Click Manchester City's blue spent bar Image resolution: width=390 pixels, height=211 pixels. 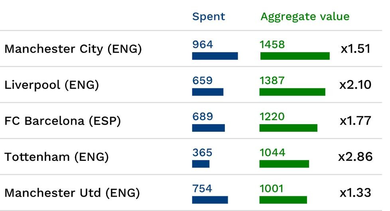(x=215, y=56)
